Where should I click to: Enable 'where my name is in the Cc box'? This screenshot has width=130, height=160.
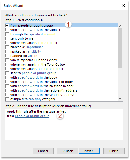coord(7,60)
